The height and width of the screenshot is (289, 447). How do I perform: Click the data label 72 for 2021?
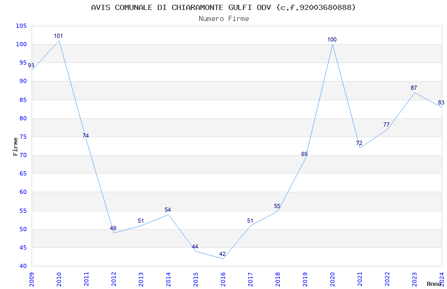[359, 143]
